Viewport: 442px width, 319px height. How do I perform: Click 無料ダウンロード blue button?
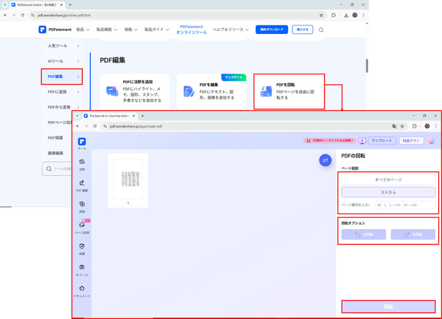tap(272, 30)
